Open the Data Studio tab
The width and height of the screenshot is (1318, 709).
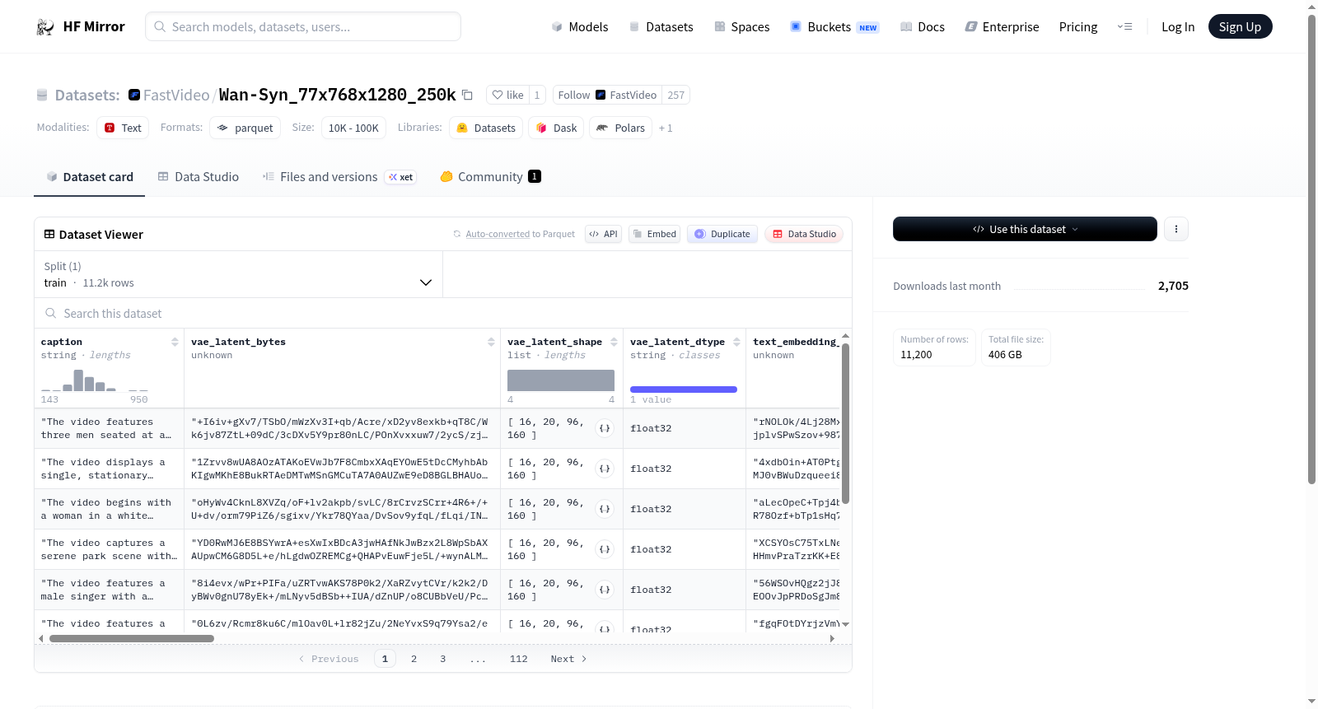click(199, 176)
